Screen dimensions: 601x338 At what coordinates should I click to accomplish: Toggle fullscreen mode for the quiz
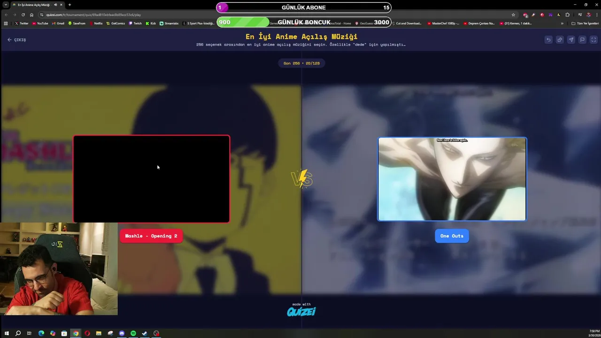pos(593,40)
